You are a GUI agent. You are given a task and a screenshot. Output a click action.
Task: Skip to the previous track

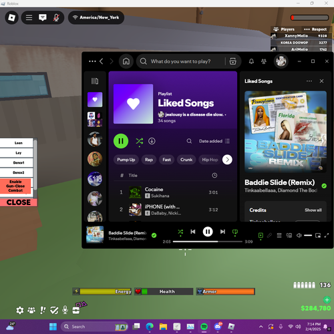click(193, 232)
